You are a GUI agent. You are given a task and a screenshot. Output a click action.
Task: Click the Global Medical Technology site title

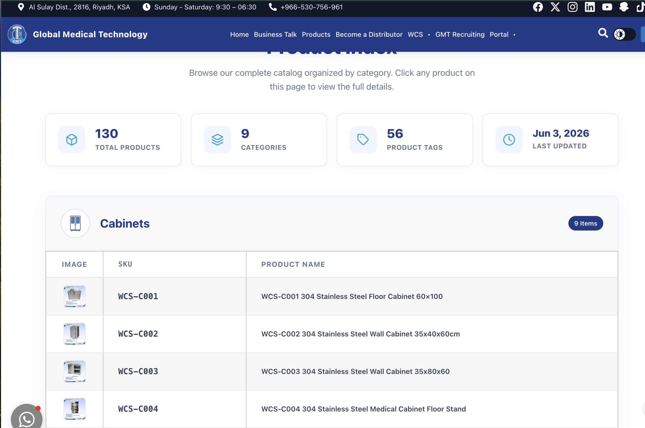[x=90, y=34]
